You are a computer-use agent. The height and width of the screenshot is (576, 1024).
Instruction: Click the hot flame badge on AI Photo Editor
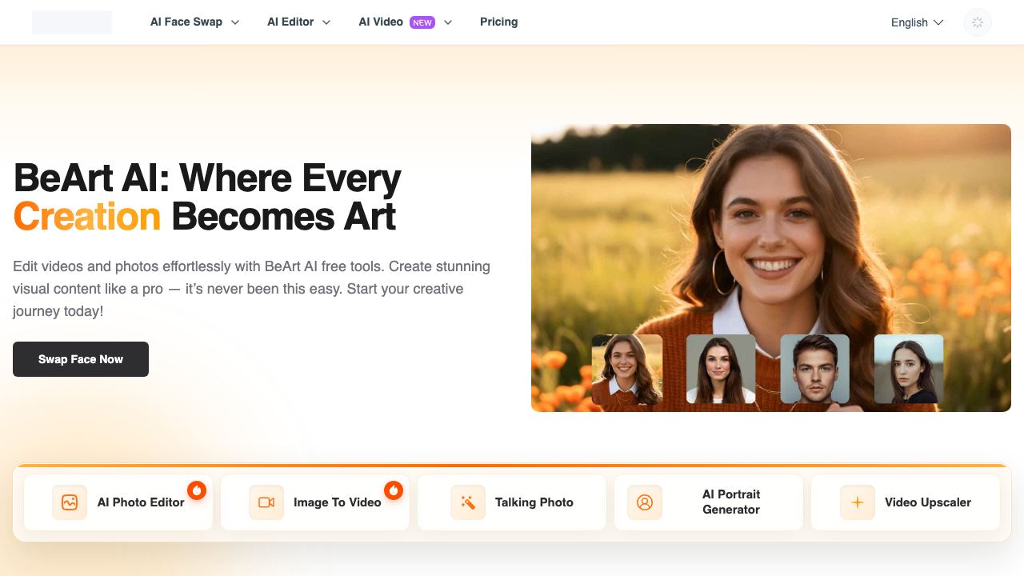pos(197,490)
